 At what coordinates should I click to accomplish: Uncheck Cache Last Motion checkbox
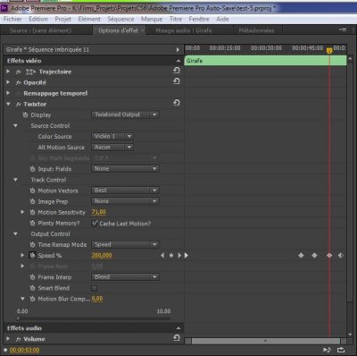95,224
